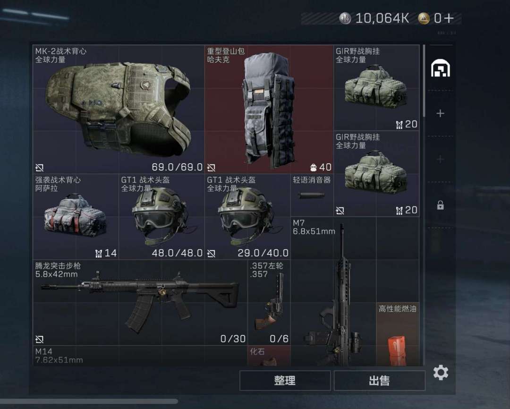Select the 高性能燃油 fuel item
The height and width of the screenshot is (409, 510).
pyautogui.click(x=398, y=334)
